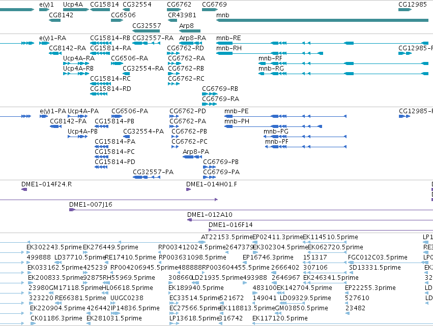Select the CG32554-RA transcript label
The image size is (433, 326).
[x=143, y=69]
